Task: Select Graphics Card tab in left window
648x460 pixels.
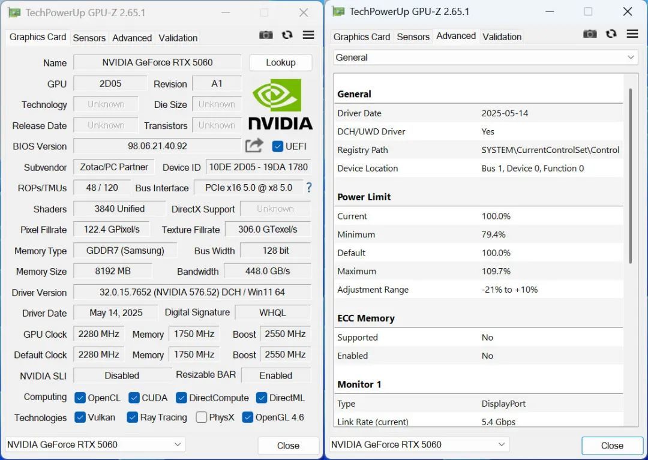Action: (x=38, y=37)
